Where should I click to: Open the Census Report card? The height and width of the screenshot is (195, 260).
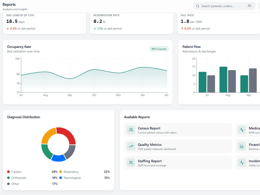tap(178, 130)
